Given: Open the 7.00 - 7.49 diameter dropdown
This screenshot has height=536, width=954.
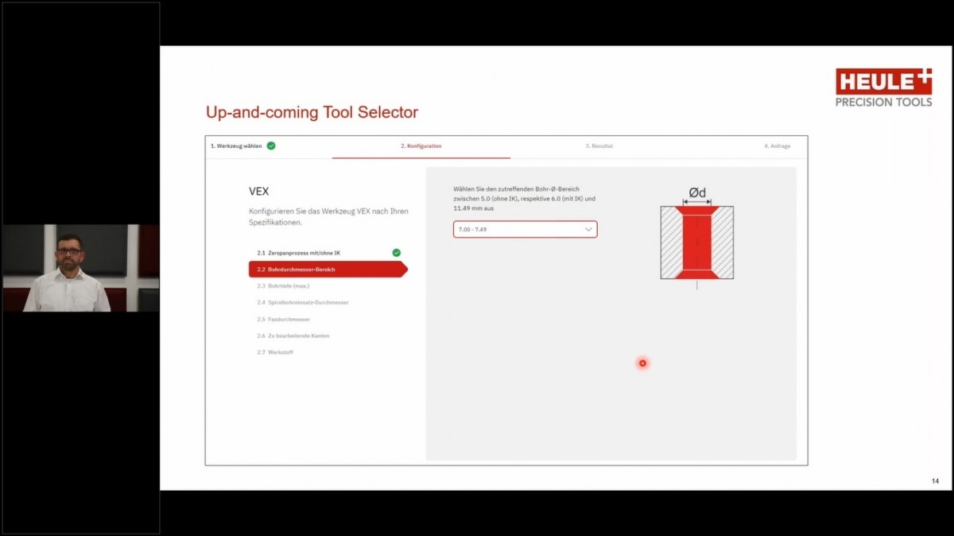Looking at the screenshot, I should tap(525, 229).
